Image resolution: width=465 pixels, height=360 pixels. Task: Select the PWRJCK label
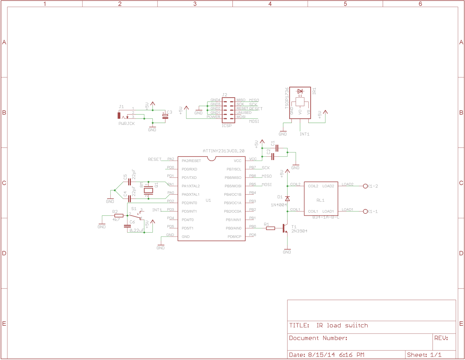127,124
